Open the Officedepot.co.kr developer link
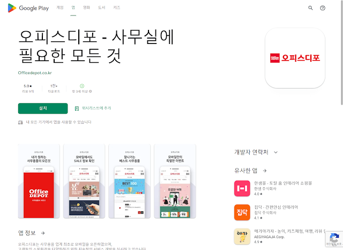Viewport: 343px width, 250px height. (35, 73)
